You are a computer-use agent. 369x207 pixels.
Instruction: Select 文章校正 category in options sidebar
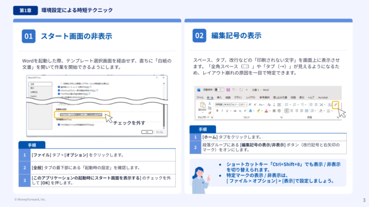pos(34,92)
